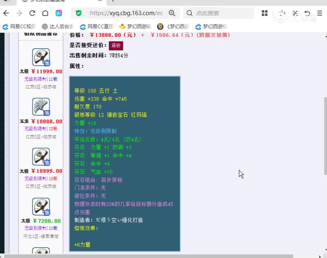Image resolution: width=327 pixels, height=258 pixels.
Task: Go forward with the browser forward arrow
Action: point(19,13)
